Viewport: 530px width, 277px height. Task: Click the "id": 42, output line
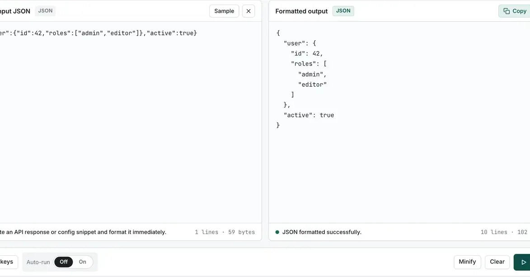click(x=307, y=53)
